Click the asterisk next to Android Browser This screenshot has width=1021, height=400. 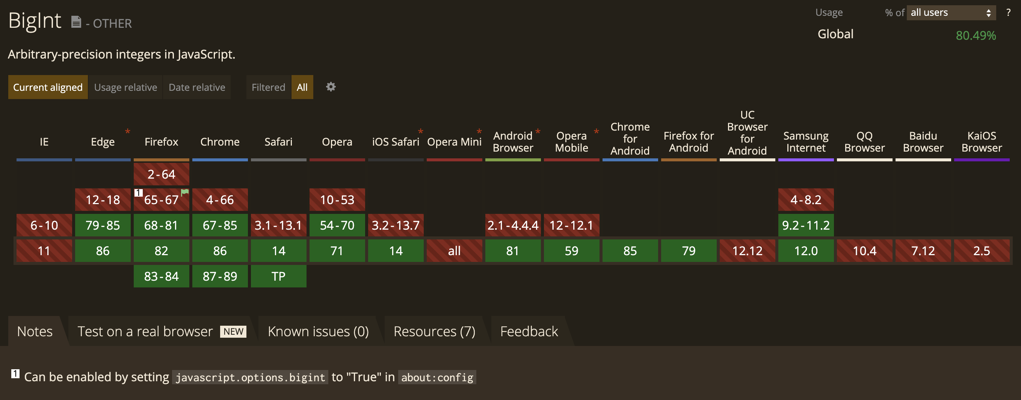click(538, 131)
